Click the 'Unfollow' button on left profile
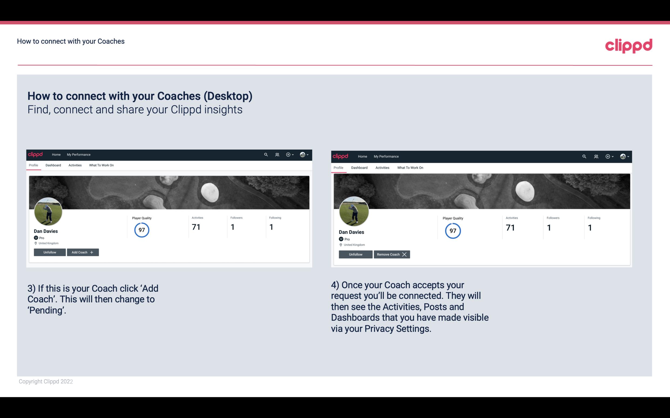Screen dimensions: 670x418 [x=50, y=252]
